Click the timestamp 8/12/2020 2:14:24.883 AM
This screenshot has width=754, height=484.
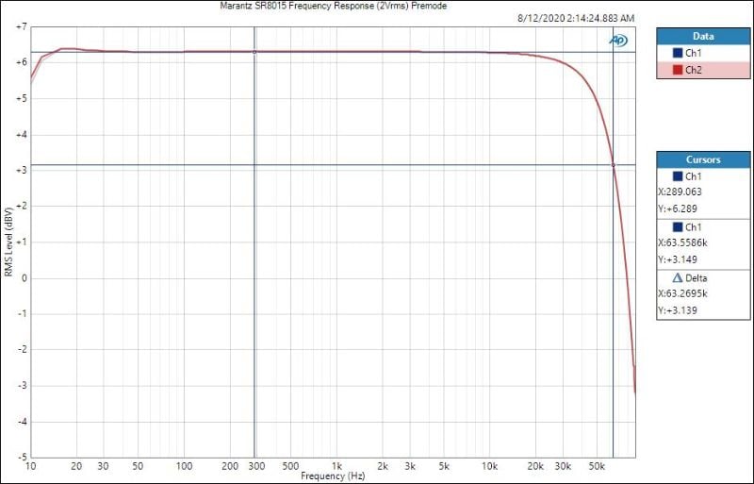(x=576, y=18)
